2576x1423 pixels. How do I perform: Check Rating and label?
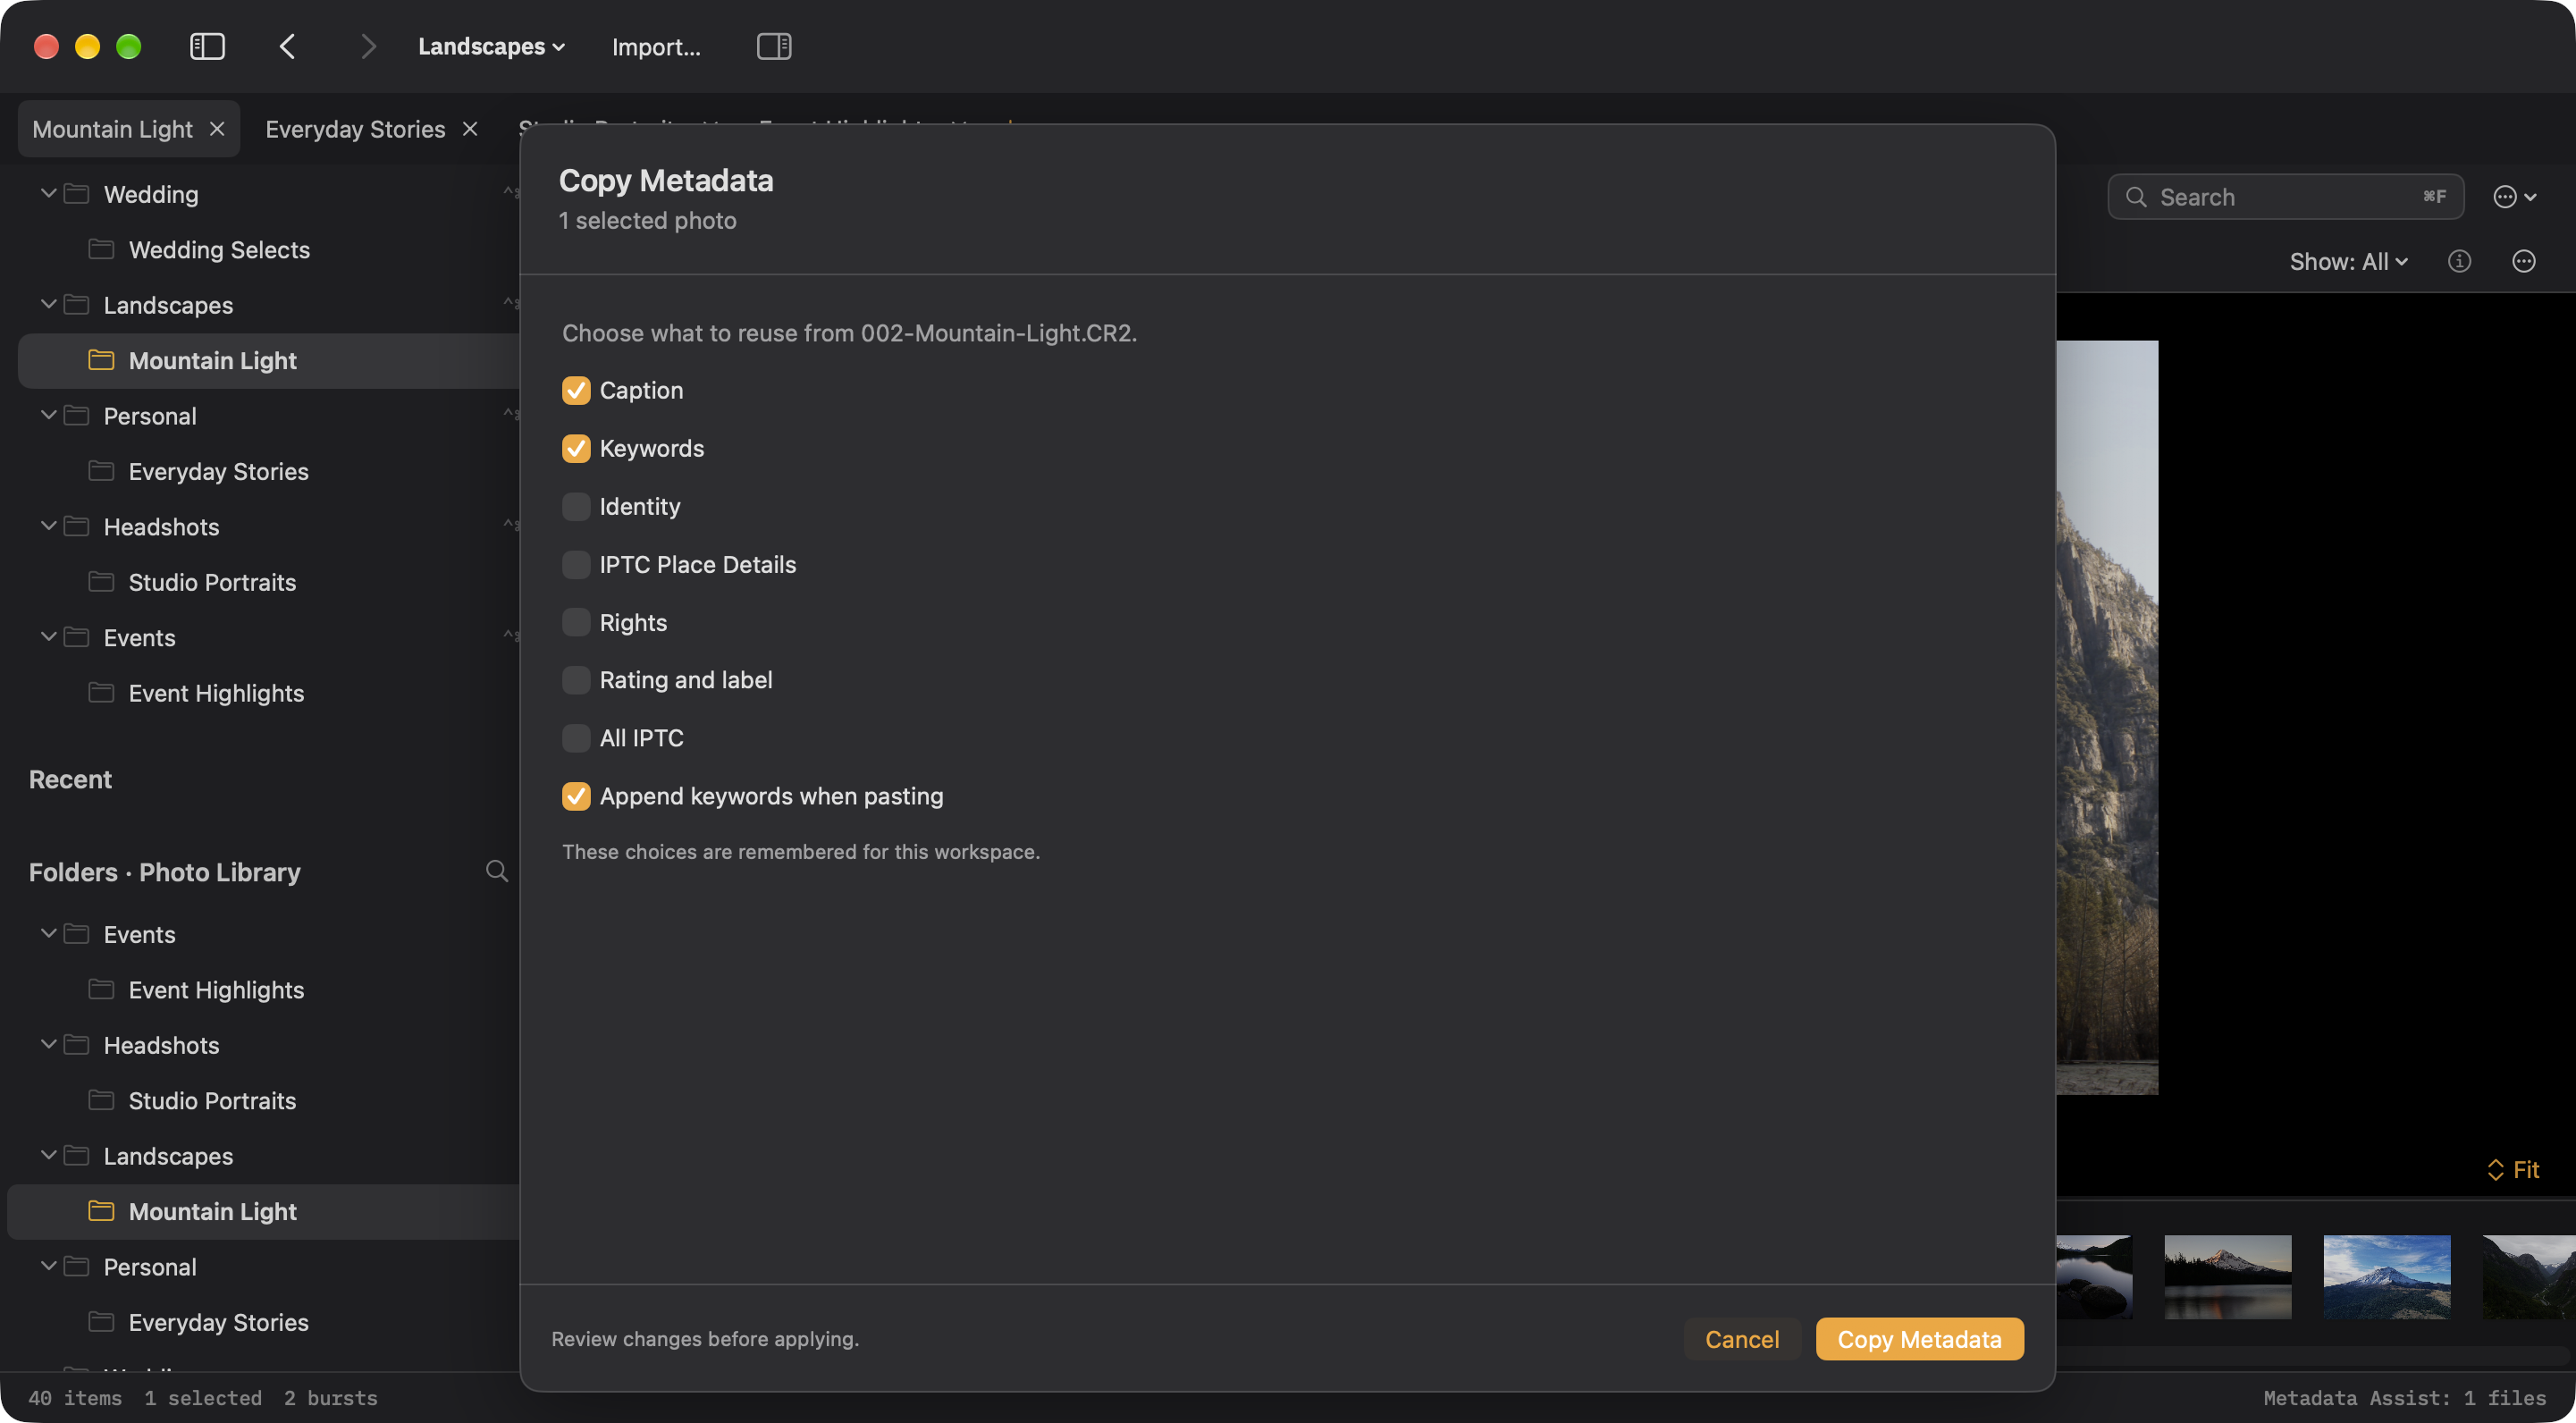pyautogui.click(x=576, y=680)
